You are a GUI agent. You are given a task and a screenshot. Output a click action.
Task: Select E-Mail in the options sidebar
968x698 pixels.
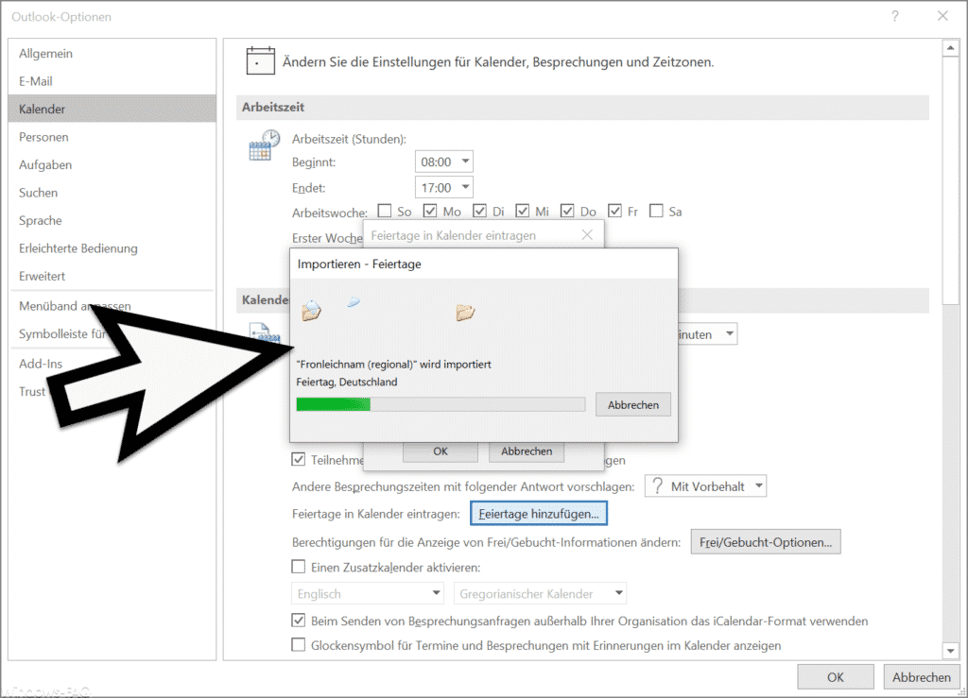[112, 81]
